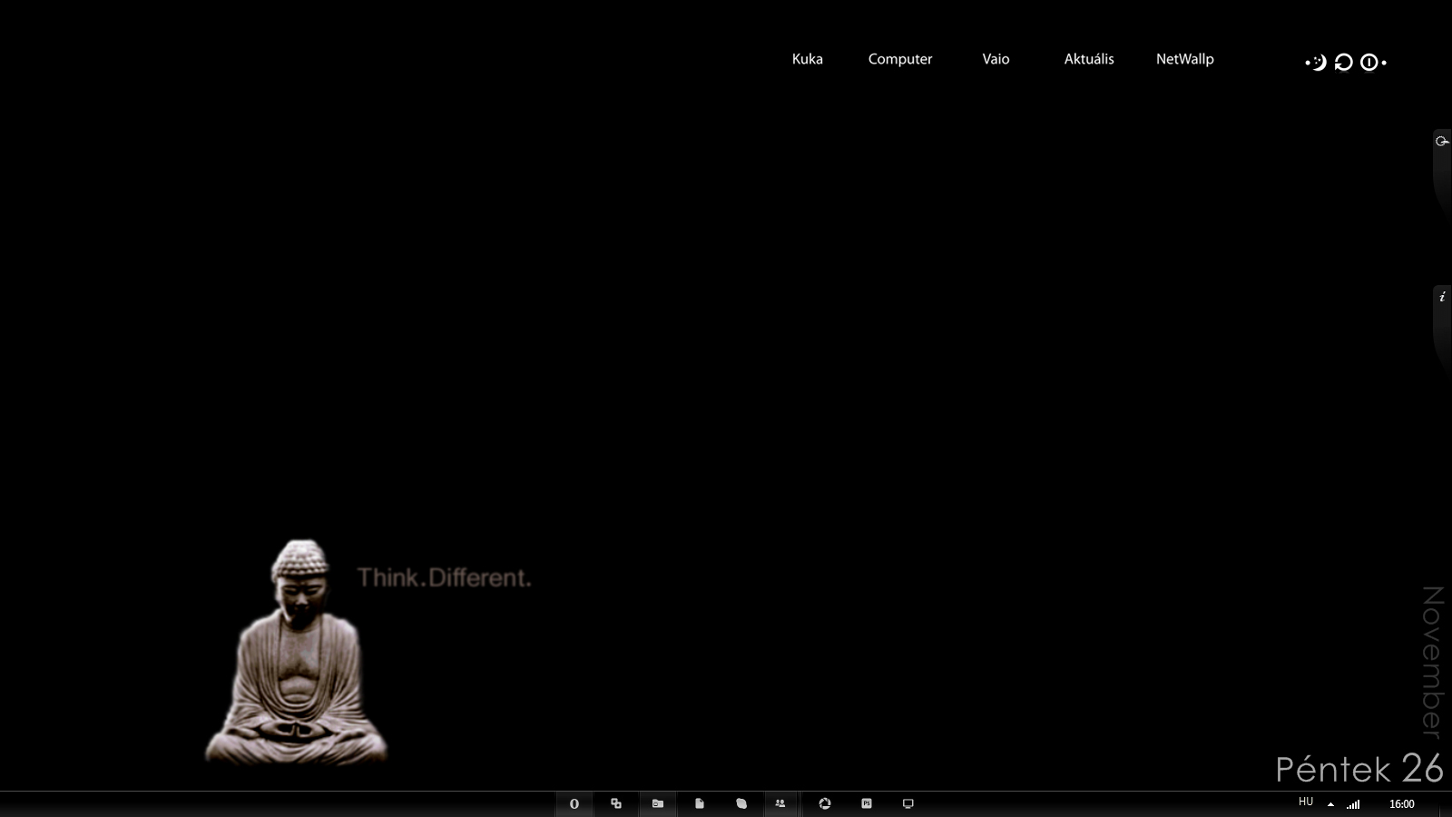Click the moon sleep icon

(x=1318, y=62)
